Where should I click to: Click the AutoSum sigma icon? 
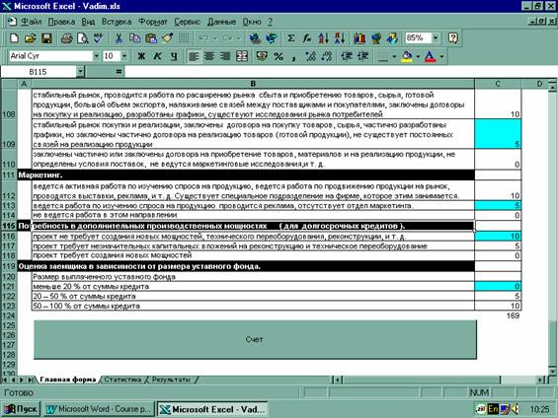pos(290,38)
